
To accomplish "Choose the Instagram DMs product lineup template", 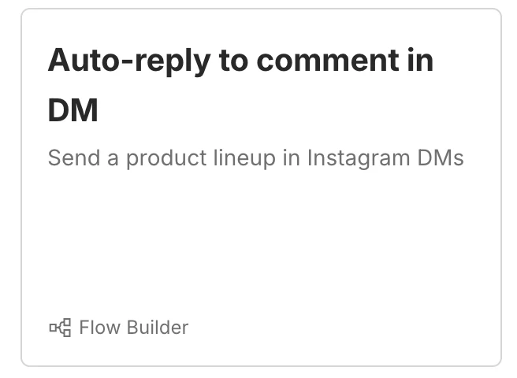I will (261, 187).
